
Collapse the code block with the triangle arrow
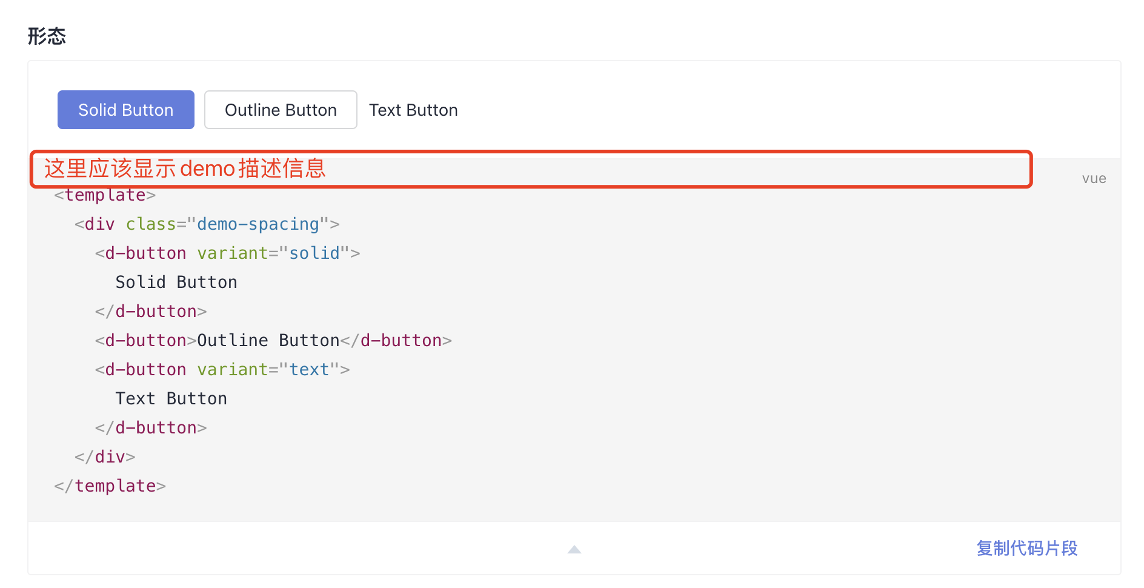(x=574, y=549)
